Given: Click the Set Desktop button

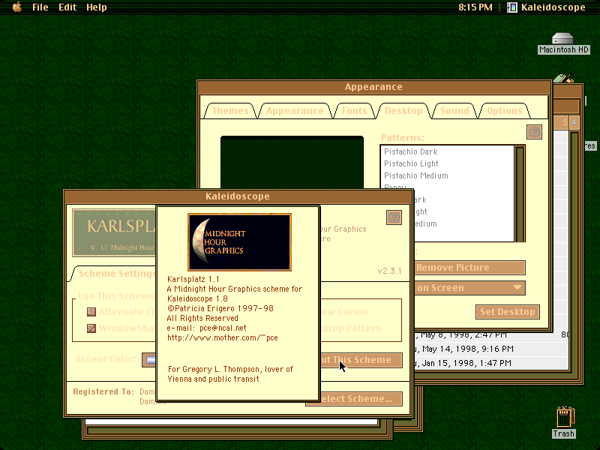Looking at the screenshot, I should [x=508, y=312].
